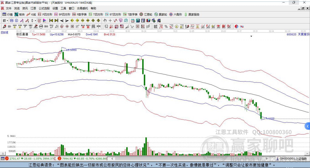The width and height of the screenshot is (310, 168).
Task: Click the last yellow diamond arrow icon
Action: coord(98,21)
